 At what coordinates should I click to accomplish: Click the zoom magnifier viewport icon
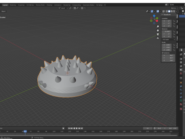coord(158,27)
